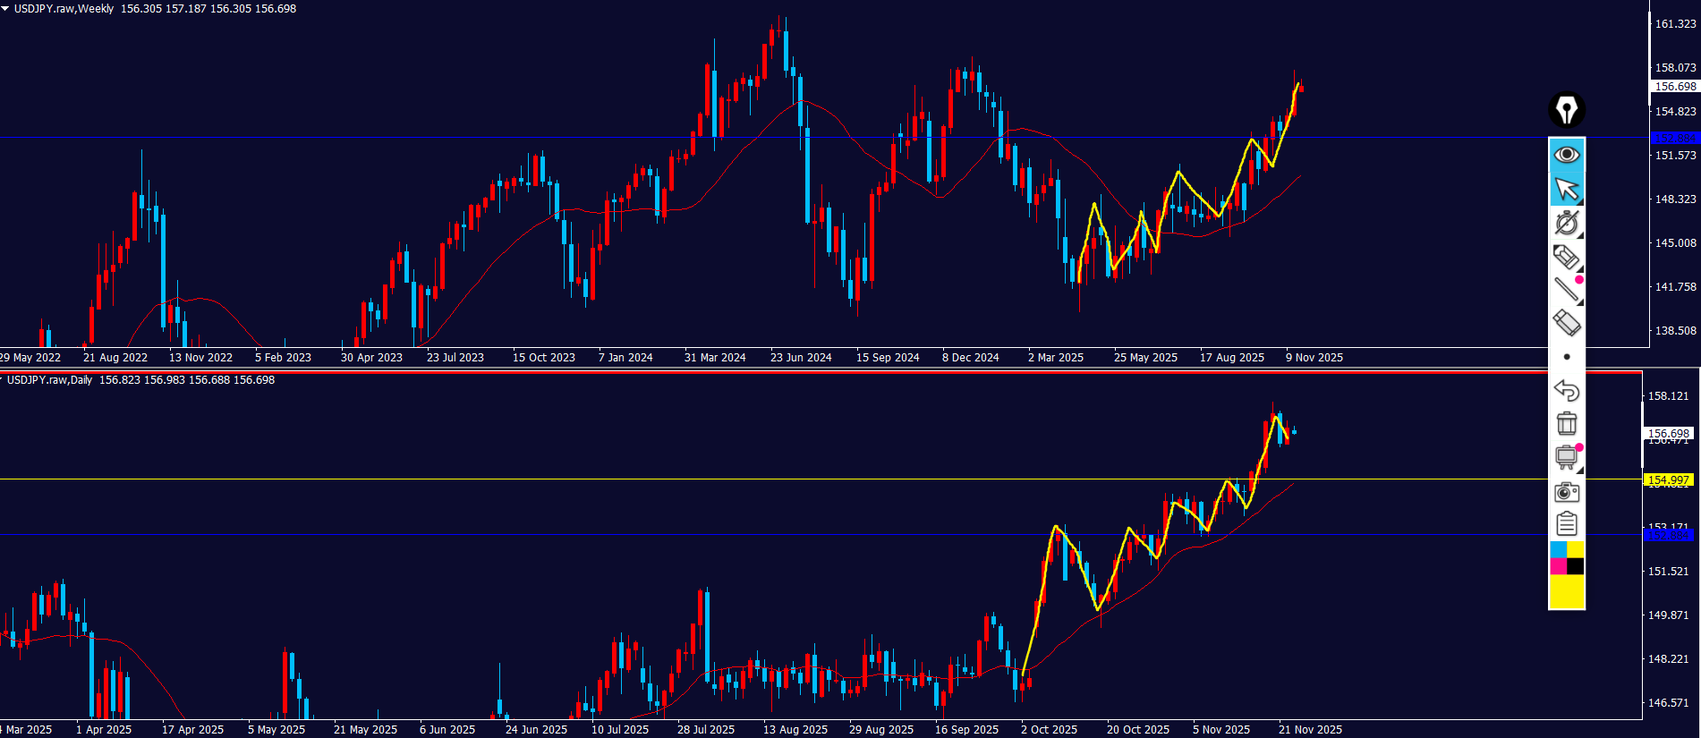Select the line drawing tool
This screenshot has height=738, width=1701.
1566,289
